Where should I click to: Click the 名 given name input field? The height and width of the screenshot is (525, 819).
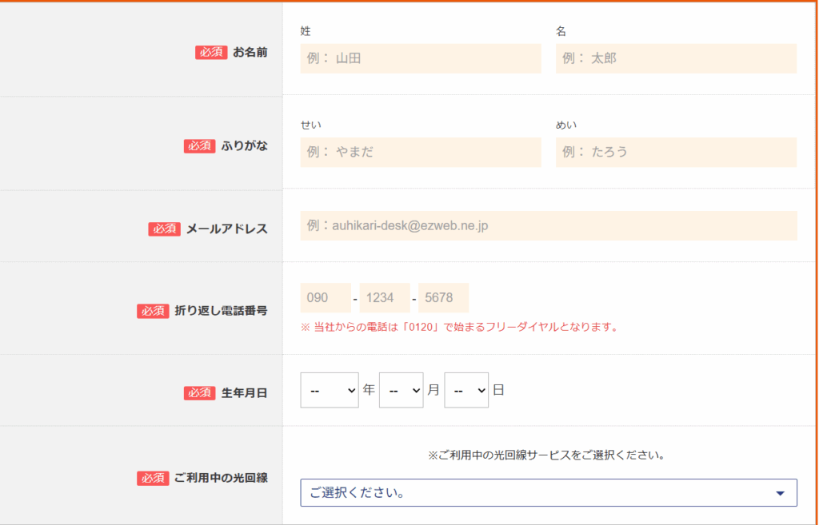[x=676, y=58]
